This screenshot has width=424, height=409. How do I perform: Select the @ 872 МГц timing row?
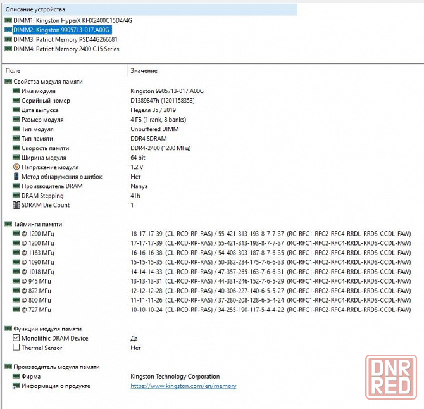click(212, 291)
